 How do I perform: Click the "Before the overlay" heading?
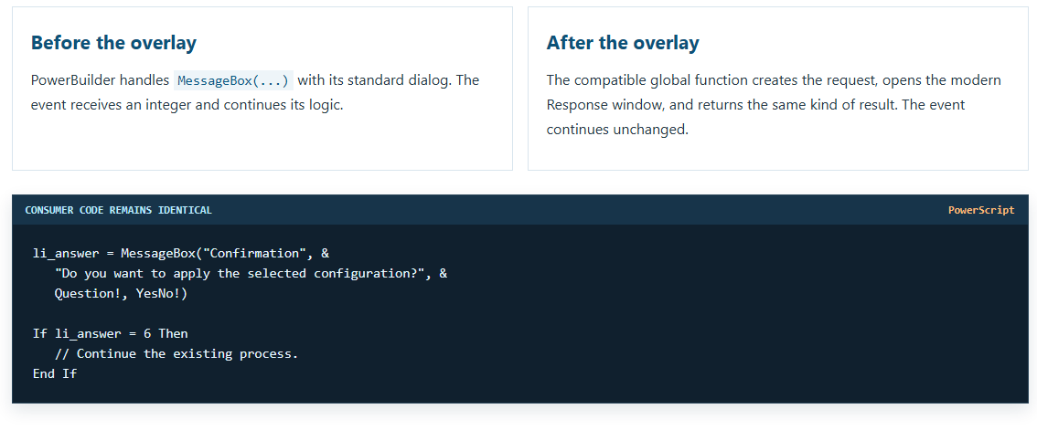click(113, 43)
